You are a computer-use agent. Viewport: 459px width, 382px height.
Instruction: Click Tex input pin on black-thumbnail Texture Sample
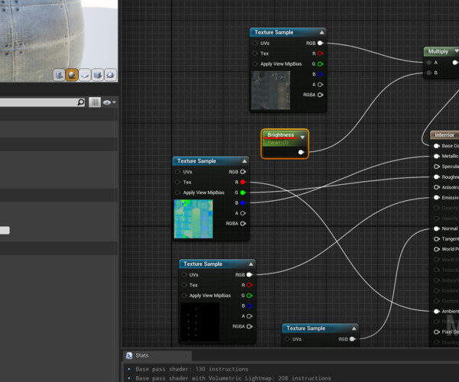(184, 285)
